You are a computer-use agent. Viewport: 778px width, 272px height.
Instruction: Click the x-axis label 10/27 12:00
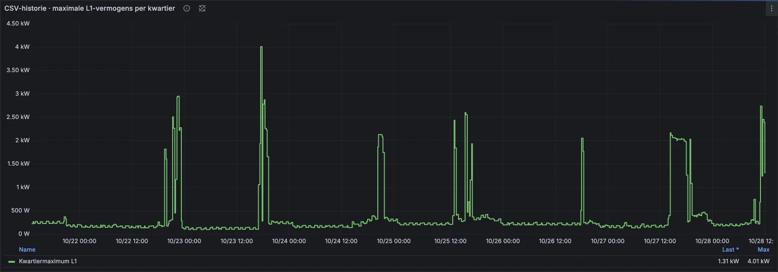(x=660, y=241)
